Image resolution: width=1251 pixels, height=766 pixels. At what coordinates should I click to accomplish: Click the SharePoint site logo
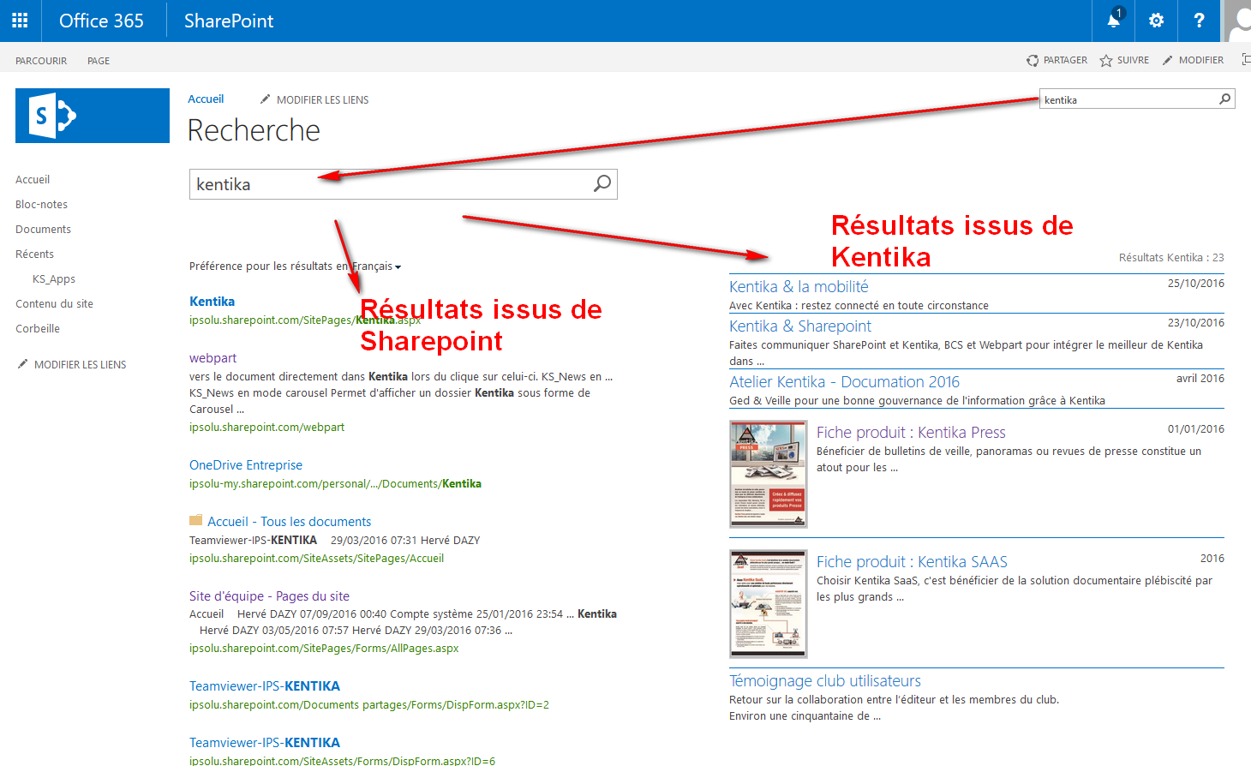click(93, 116)
